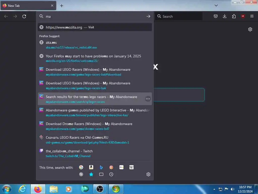Click the address bar containing 'ma'
Image resolution: width=258 pixels, height=194 pixels.
[95, 16]
